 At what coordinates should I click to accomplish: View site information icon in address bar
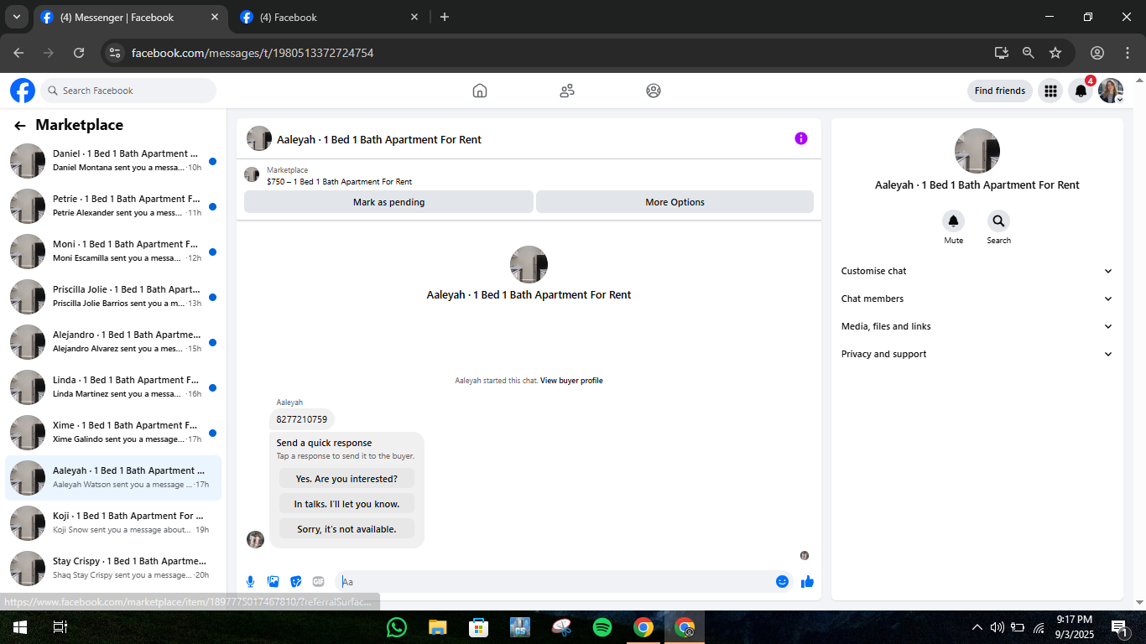point(116,53)
